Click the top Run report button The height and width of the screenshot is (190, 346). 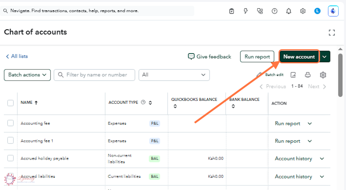257,57
